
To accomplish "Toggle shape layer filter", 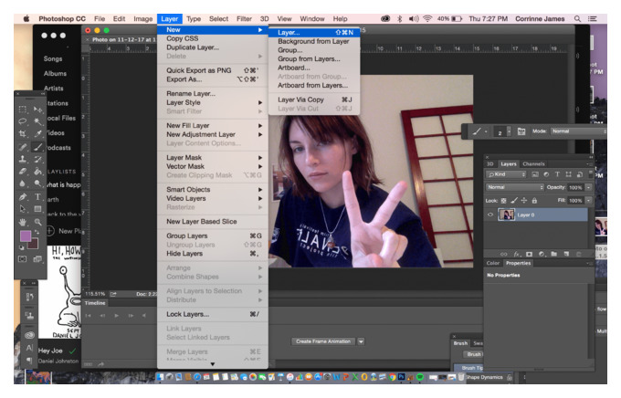I will pos(568,174).
